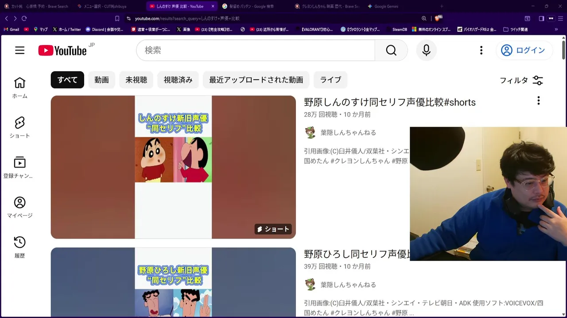Switch to the メニュー選択 CUT純shibuya tab

pyautogui.click(x=103, y=6)
